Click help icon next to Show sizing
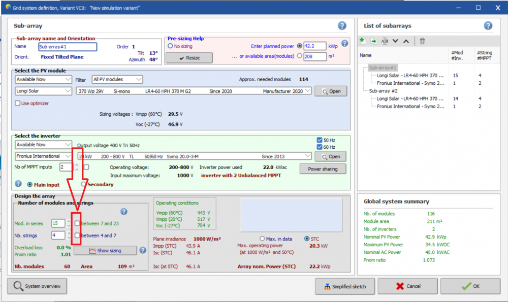Screen dimensions: 508x302 [143, 250]
